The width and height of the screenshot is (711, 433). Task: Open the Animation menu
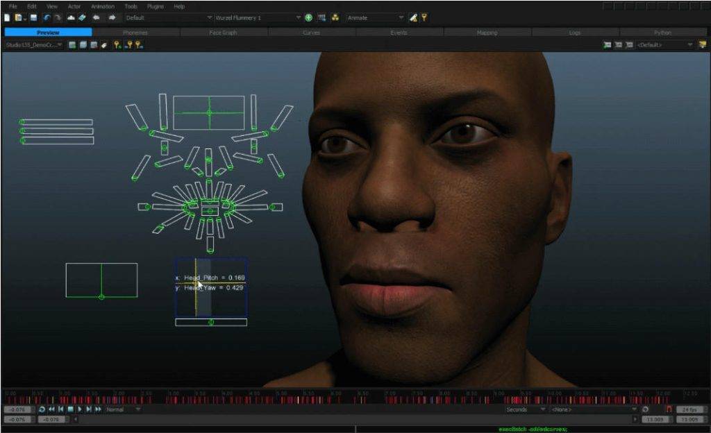tap(103, 6)
